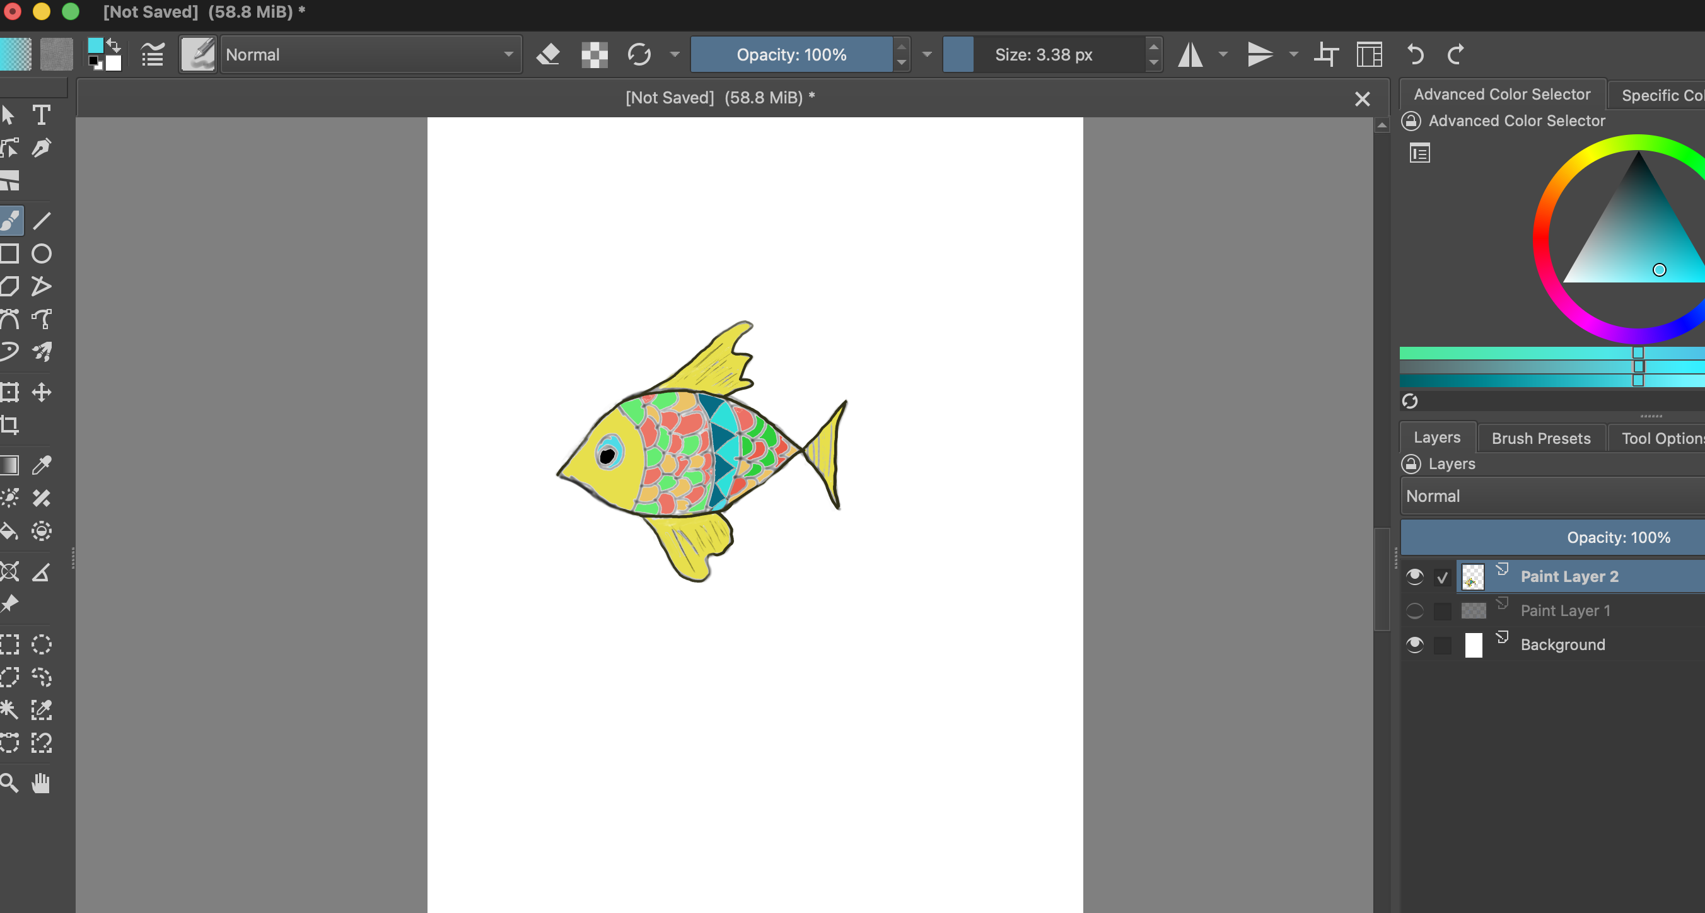Close the Not Saved document tab
Screen dimensions: 1705x913
point(1362,98)
